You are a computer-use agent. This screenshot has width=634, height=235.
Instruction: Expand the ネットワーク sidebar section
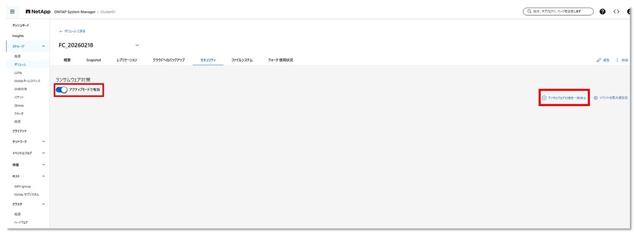44,142
